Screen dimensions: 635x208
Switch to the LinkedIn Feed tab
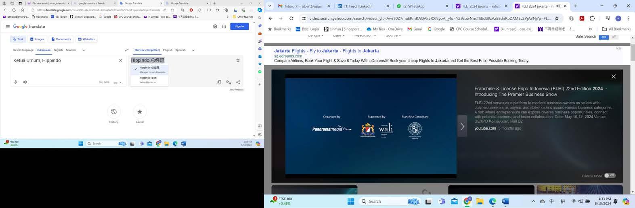[363, 6]
